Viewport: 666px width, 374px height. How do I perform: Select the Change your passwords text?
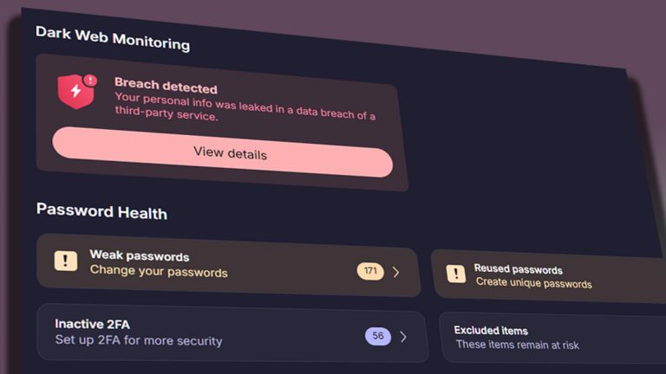tap(158, 273)
